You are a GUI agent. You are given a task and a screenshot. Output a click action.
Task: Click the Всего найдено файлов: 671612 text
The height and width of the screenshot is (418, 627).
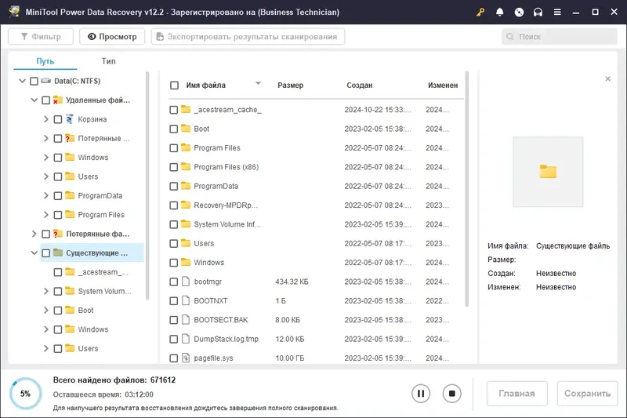point(114,380)
